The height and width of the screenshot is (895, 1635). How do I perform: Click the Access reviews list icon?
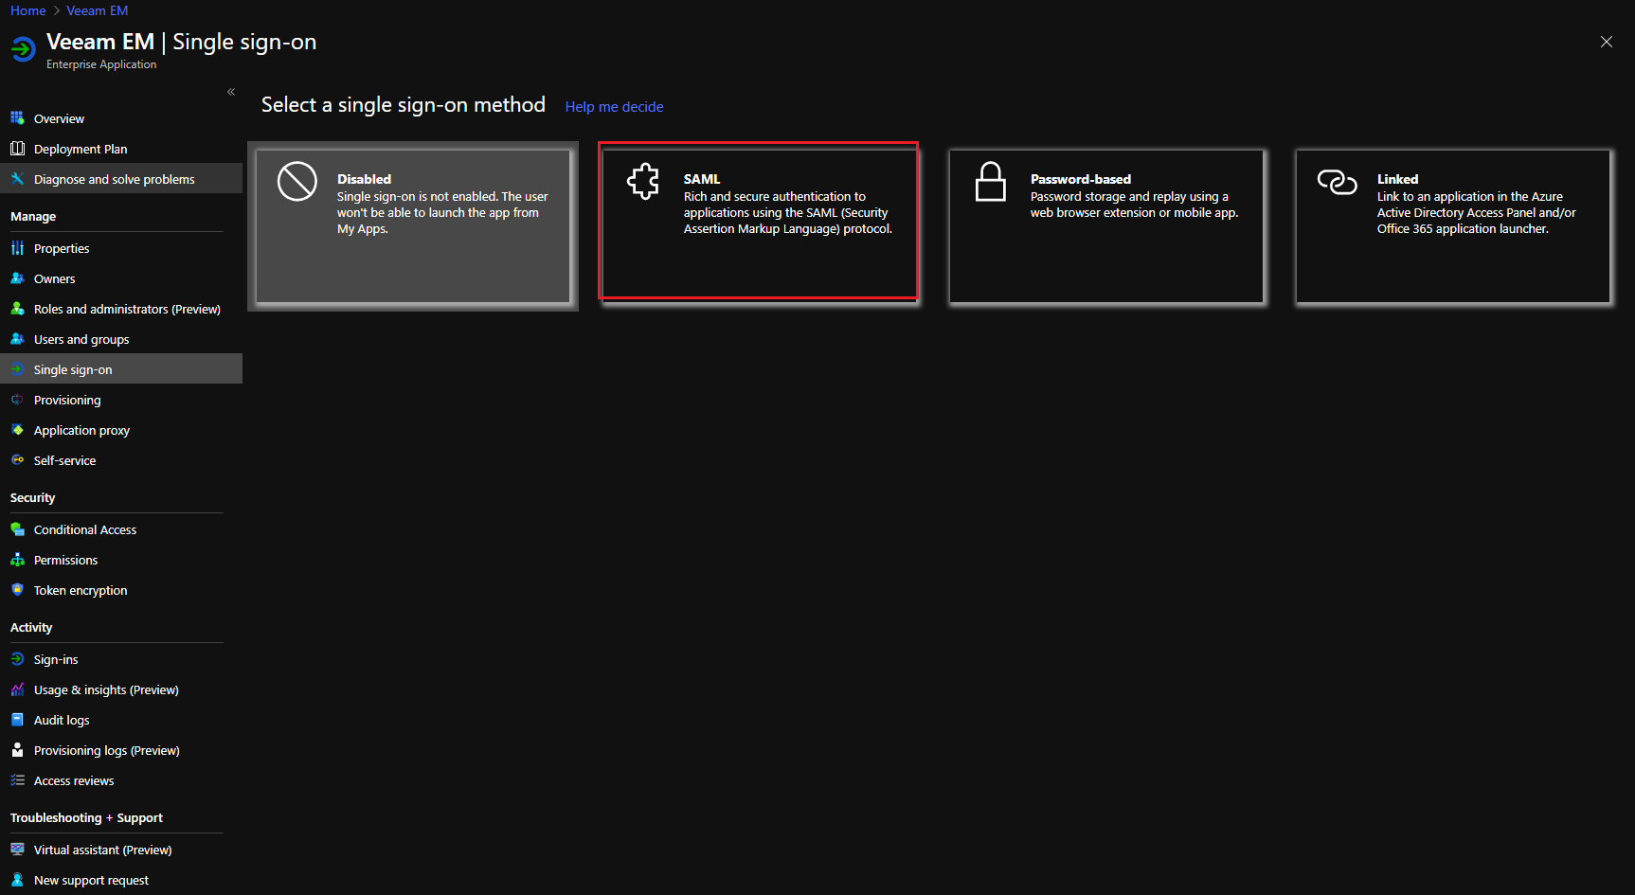(17, 780)
